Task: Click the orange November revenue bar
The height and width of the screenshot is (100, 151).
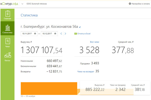Action: coord(49,89)
